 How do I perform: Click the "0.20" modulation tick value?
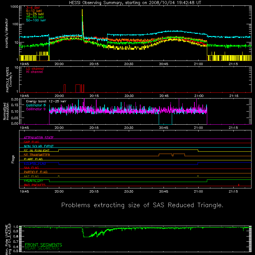point(15,99)
